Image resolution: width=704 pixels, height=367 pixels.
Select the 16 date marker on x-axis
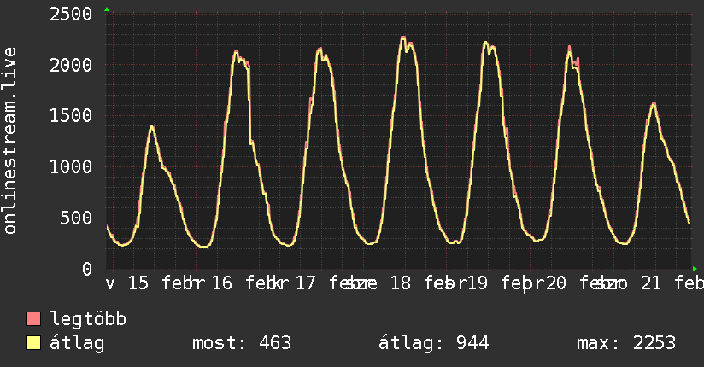pos(222,283)
